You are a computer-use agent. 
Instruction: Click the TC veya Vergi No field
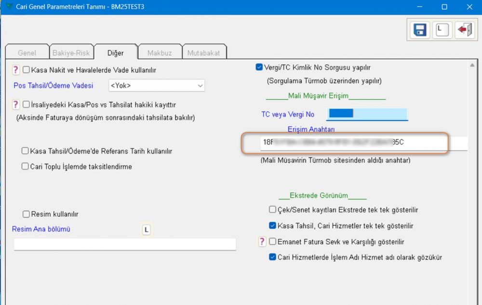[367, 114]
